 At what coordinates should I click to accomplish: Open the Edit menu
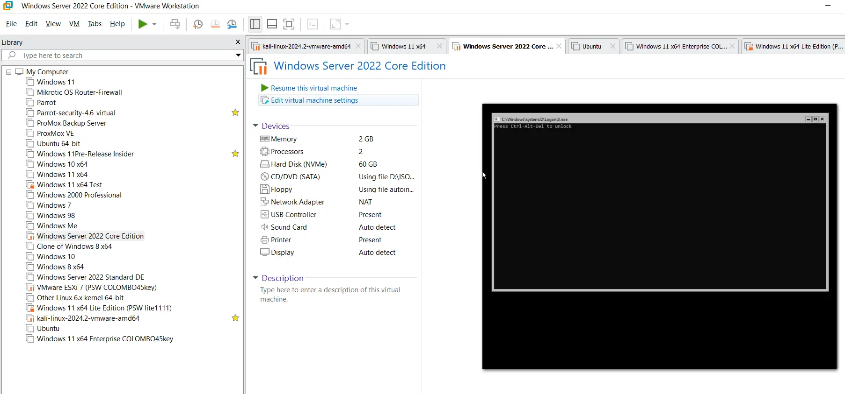coord(31,24)
